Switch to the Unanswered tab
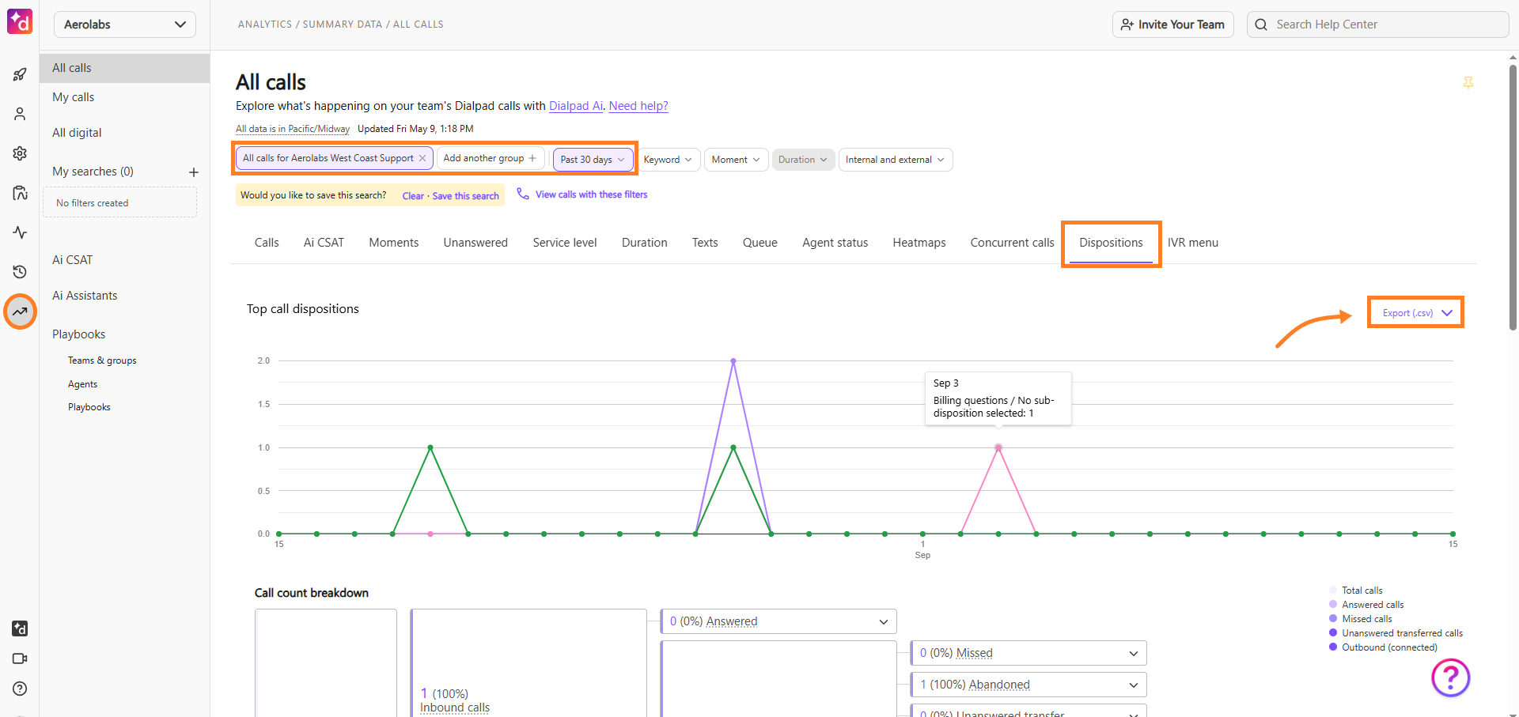Viewport: 1519px width, 717px height. (x=475, y=243)
